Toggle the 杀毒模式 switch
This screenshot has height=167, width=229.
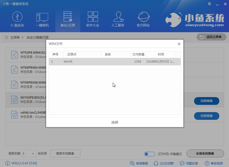click(x=149, y=154)
